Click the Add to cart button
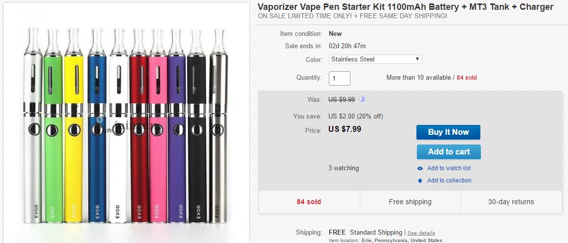 pos(449,152)
